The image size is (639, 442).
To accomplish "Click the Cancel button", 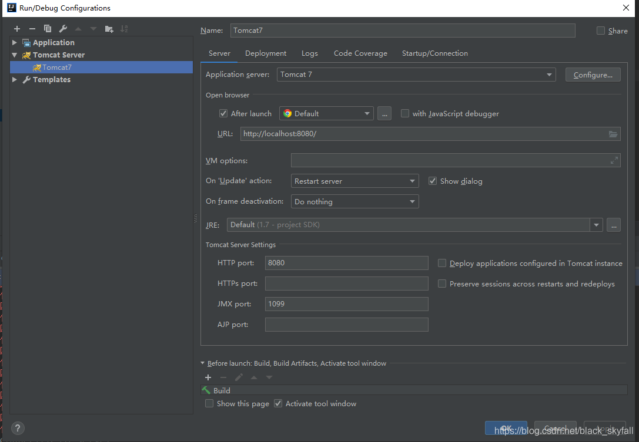I will tap(556, 428).
